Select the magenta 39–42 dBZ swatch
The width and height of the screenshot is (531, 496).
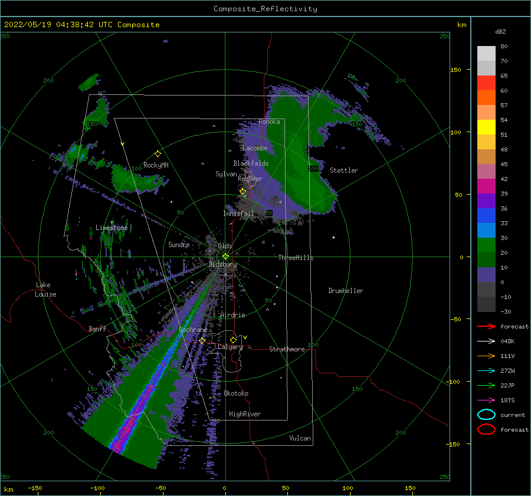[486, 186]
